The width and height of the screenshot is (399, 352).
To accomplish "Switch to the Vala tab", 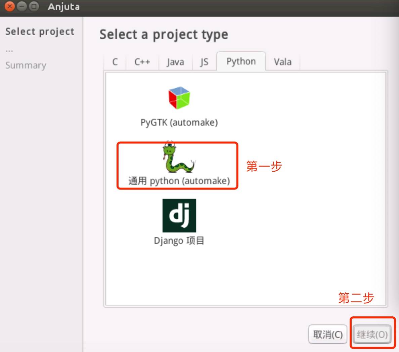I will click(x=282, y=62).
